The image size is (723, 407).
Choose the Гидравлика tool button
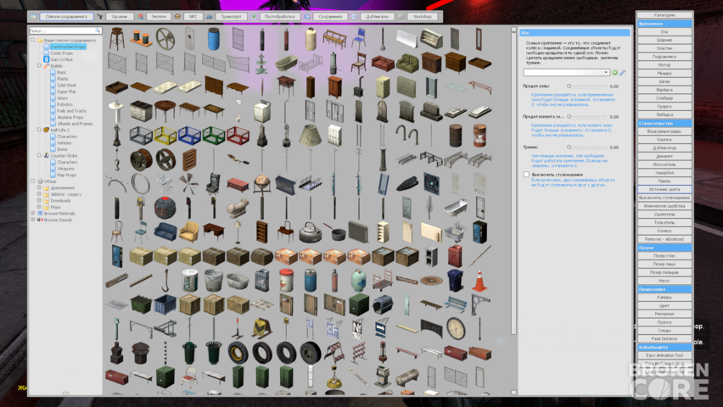point(664,57)
